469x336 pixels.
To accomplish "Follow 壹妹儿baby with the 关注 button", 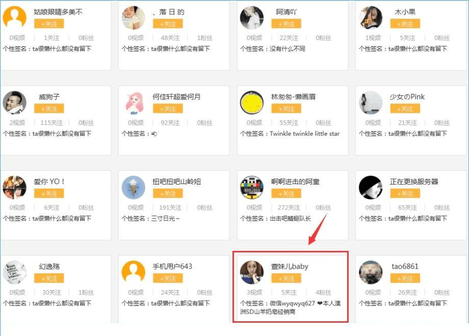I will [x=286, y=278].
